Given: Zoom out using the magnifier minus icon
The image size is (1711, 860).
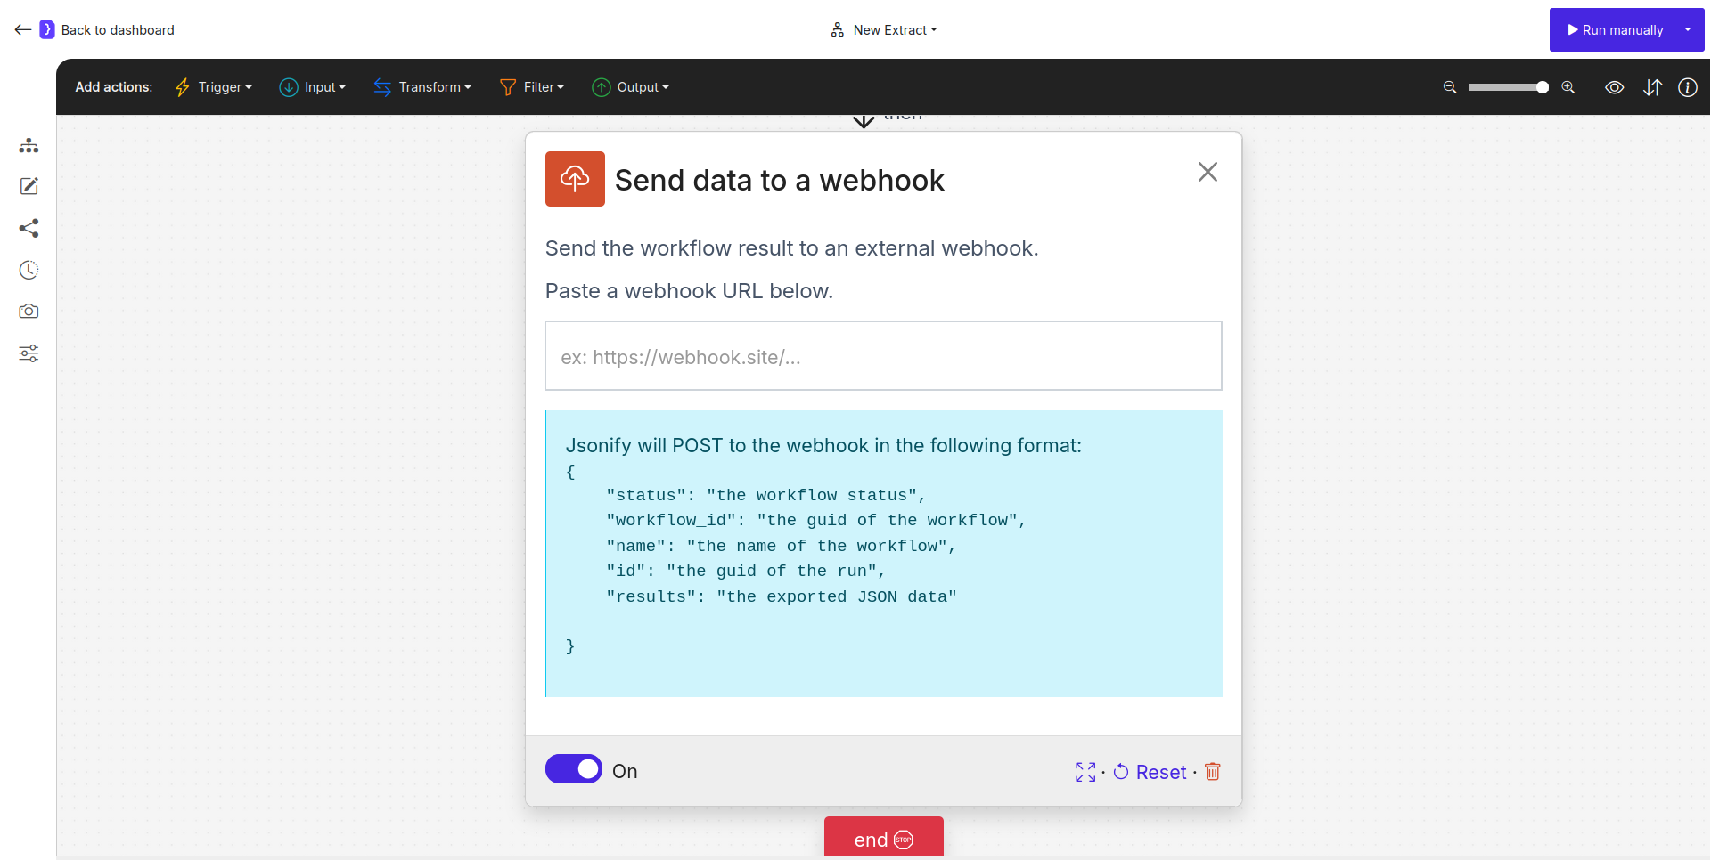Looking at the screenshot, I should 1449,87.
